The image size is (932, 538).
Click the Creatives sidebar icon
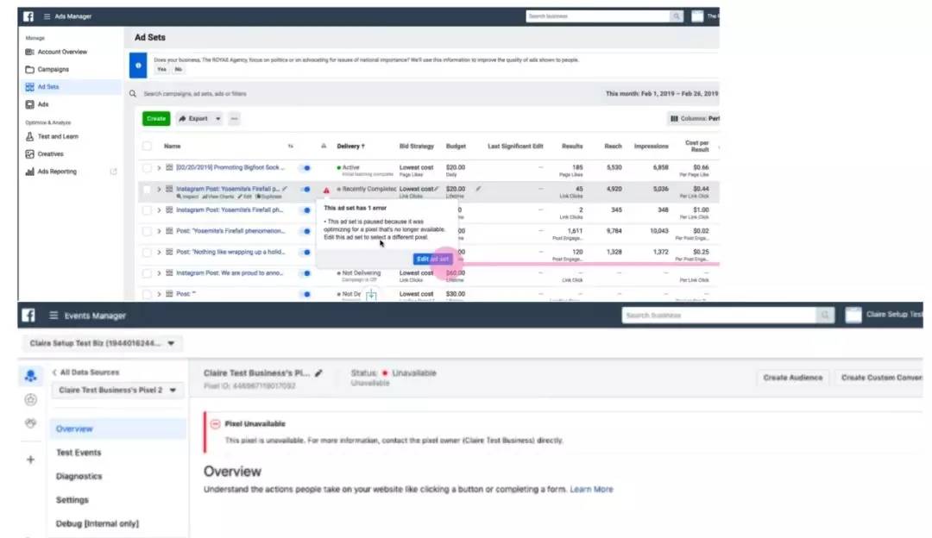coord(29,154)
